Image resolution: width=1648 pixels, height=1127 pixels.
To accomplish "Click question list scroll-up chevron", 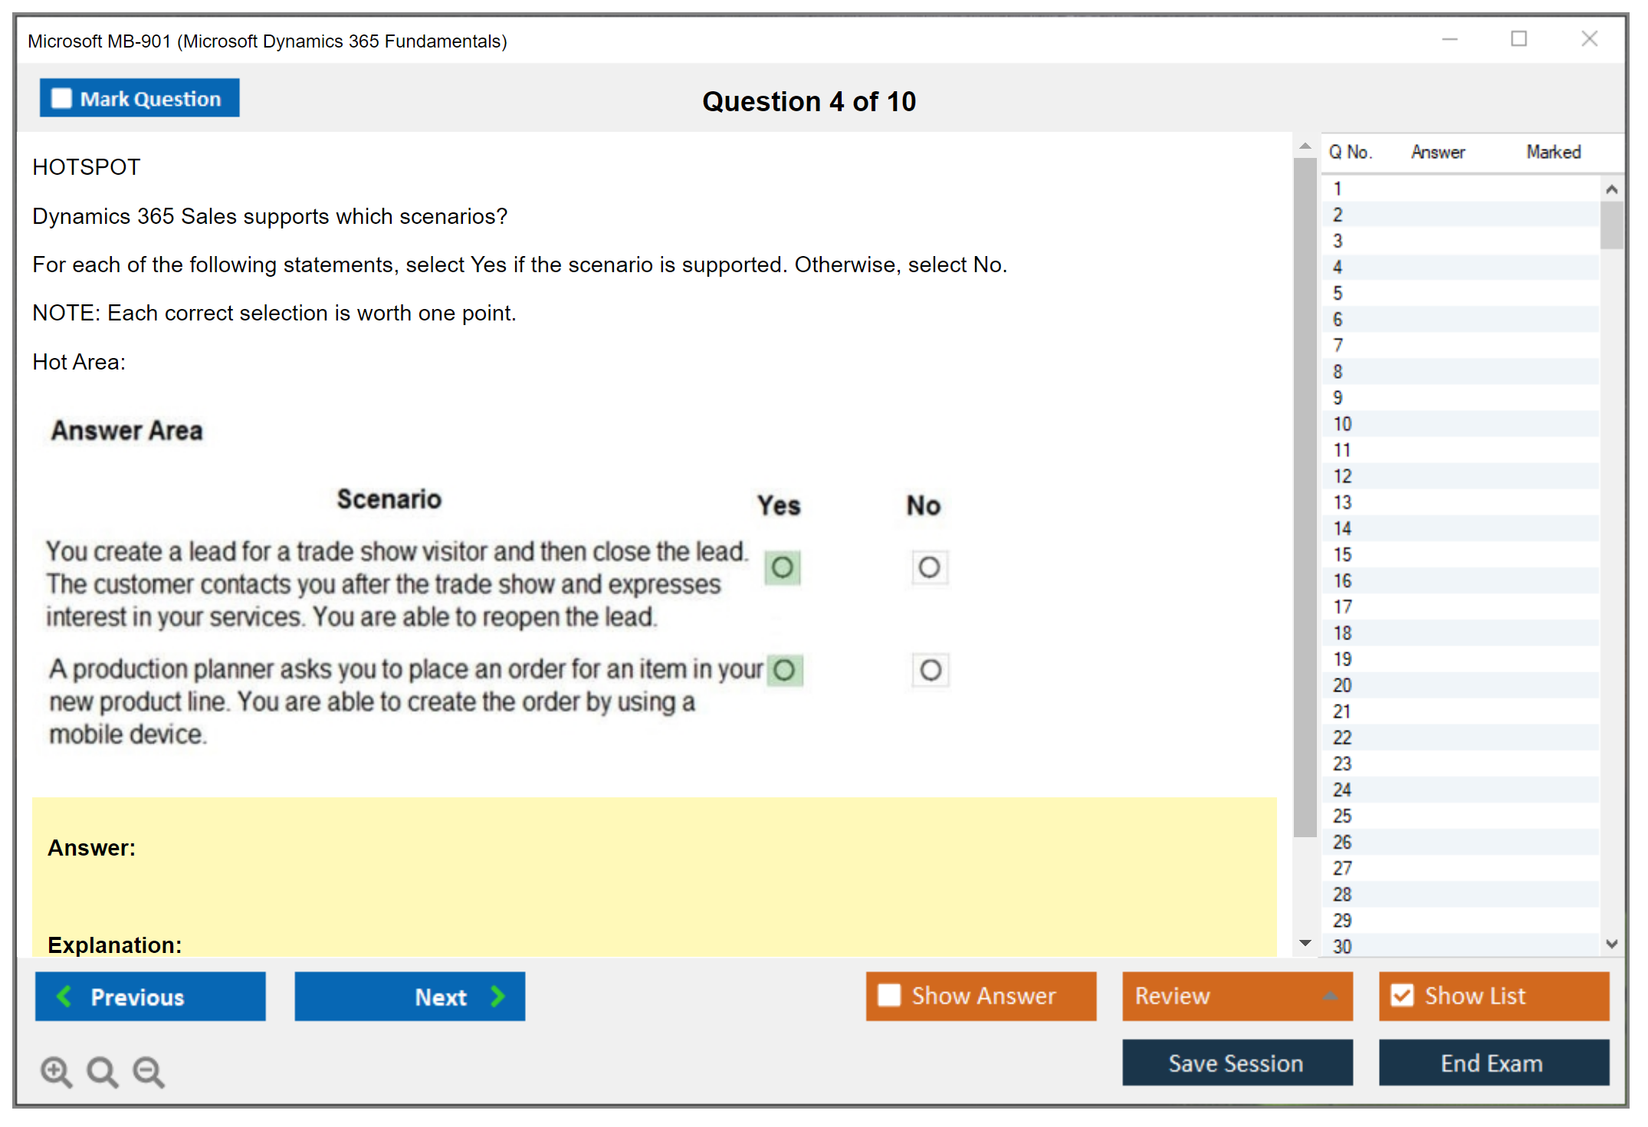I will pos(1611,189).
